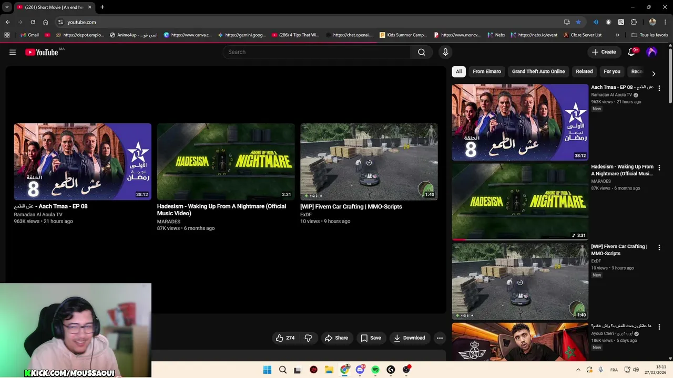673x378 pixels.
Task: Open Aach Tmaa sidebar thumbnail
Action: pos(520,122)
